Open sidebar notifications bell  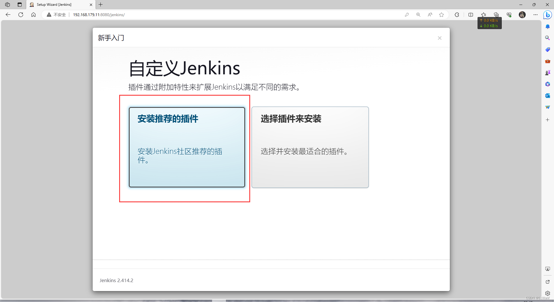(x=548, y=27)
